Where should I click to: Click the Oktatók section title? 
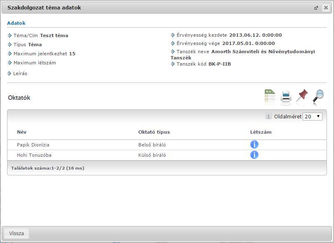tap(19, 98)
